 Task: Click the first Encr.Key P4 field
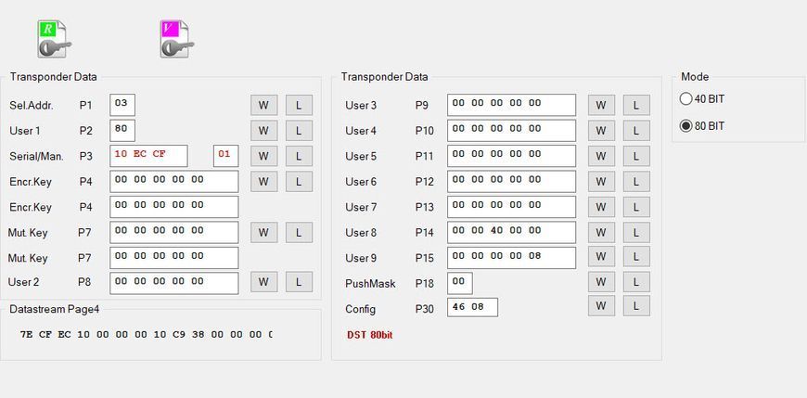point(174,181)
